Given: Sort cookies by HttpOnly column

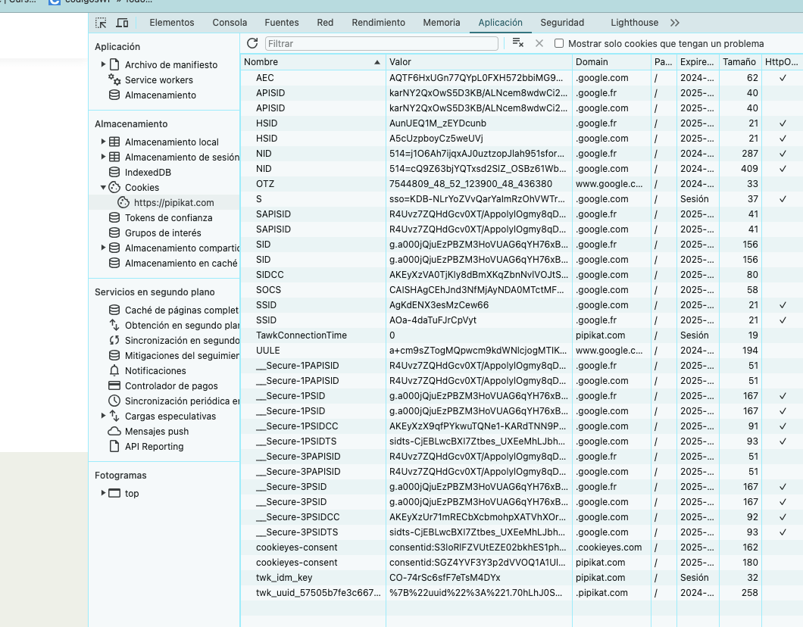Looking at the screenshot, I should pos(782,62).
